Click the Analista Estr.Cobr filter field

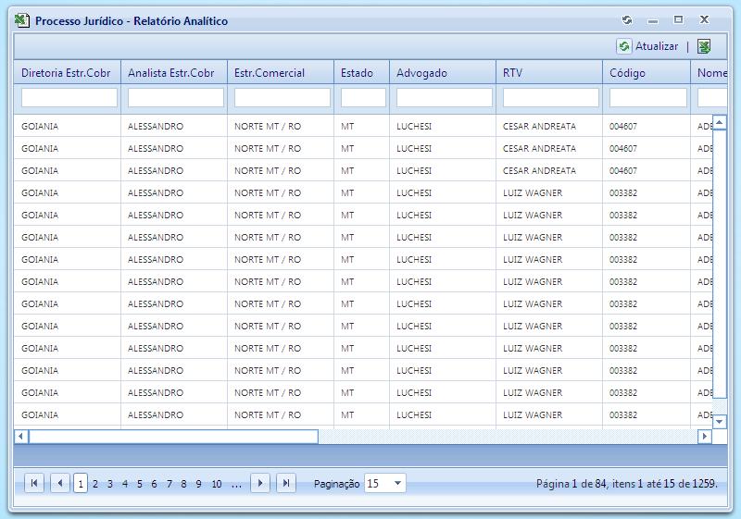175,97
